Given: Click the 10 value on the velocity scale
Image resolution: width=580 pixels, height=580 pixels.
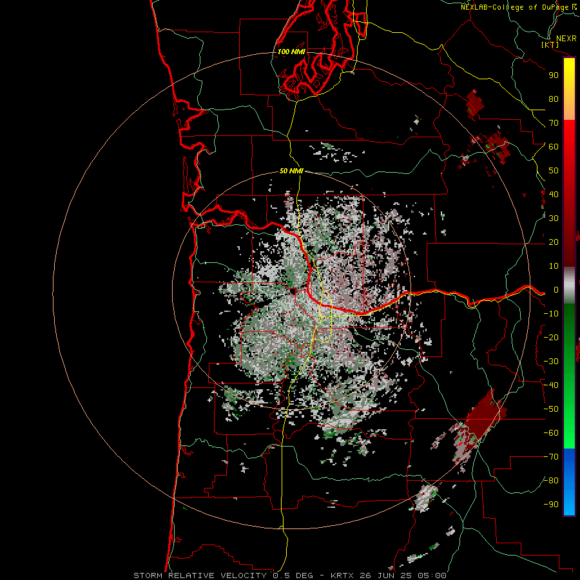Looking at the screenshot, I should (554, 266).
